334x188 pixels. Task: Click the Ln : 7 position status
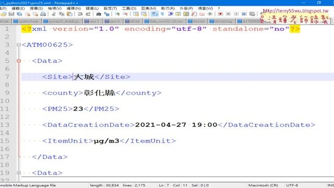pos(163,185)
